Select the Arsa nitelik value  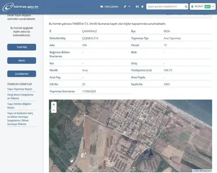coord(85,70)
